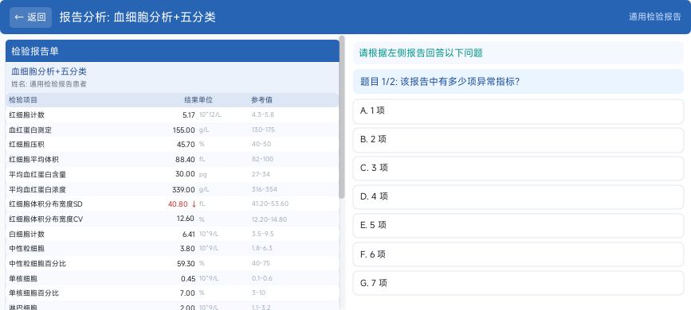
Task: Click the page title 报告分析: 血细胞分析+五分类
Action: tap(138, 17)
